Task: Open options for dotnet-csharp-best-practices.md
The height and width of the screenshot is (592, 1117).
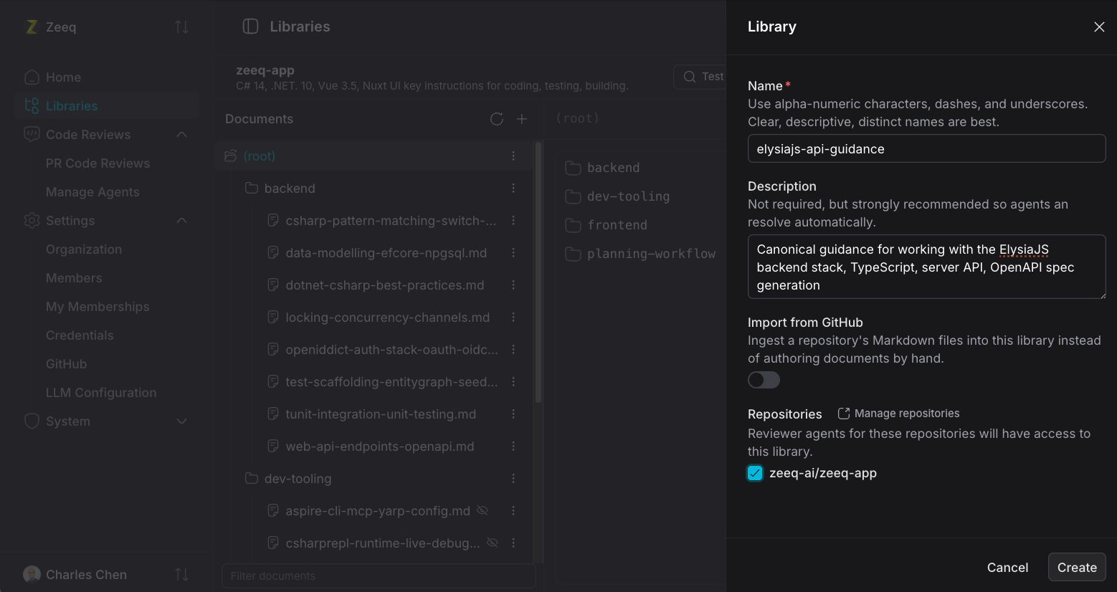Action: 513,285
